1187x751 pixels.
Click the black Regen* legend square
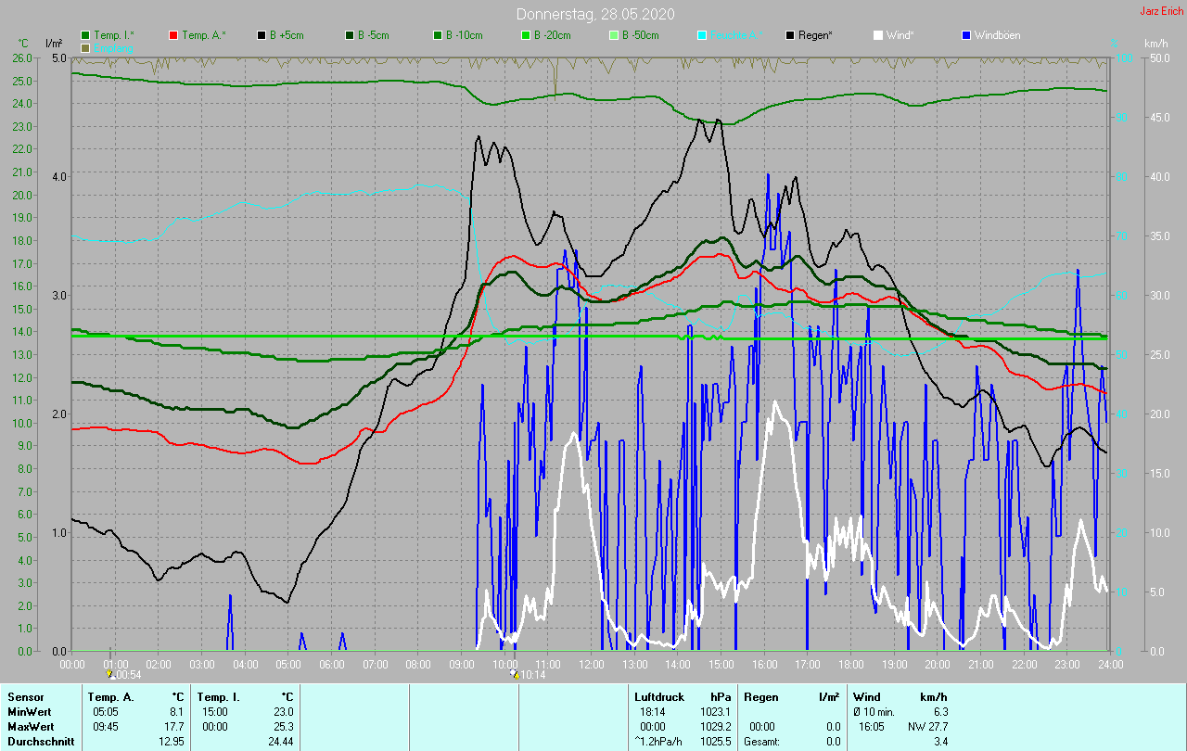(790, 35)
